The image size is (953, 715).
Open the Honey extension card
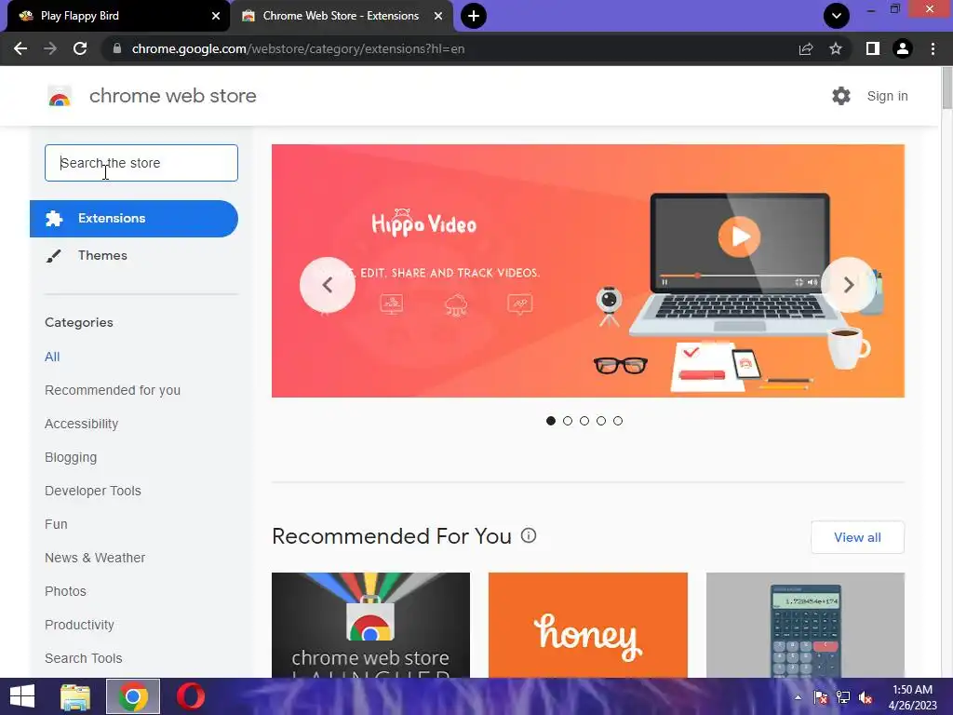pyautogui.click(x=588, y=625)
